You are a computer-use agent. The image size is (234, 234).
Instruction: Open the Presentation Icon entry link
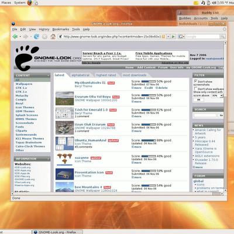click(x=89, y=173)
